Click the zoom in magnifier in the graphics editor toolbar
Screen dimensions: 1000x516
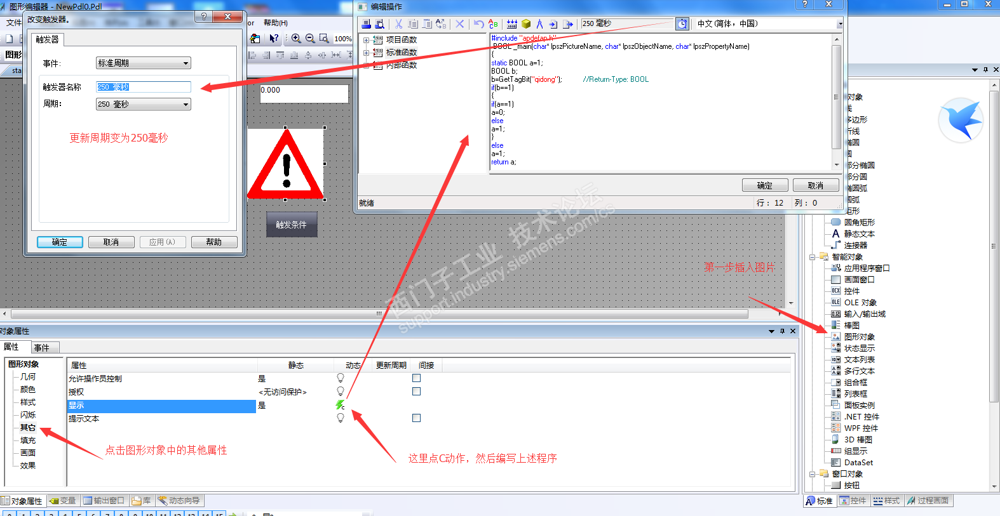(x=296, y=39)
